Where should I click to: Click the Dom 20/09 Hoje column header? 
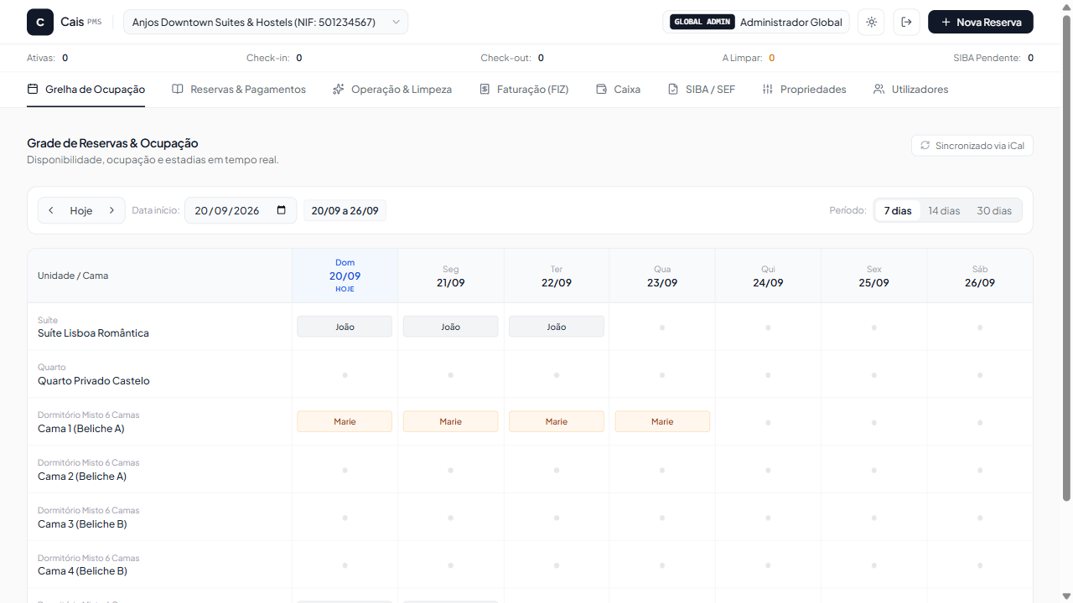pyautogui.click(x=345, y=276)
